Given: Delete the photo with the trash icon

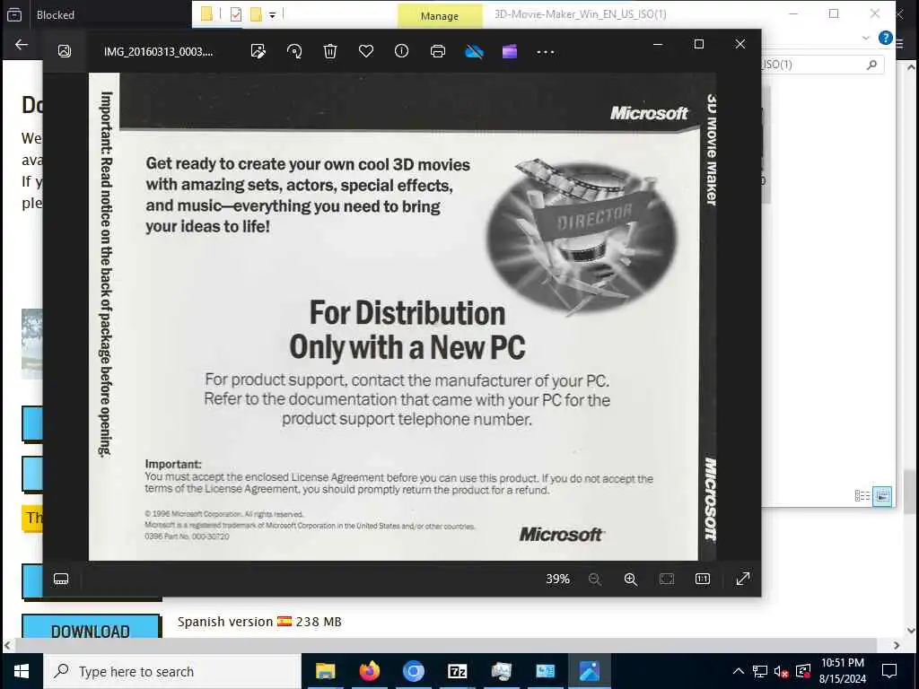Looking at the screenshot, I should [x=330, y=51].
